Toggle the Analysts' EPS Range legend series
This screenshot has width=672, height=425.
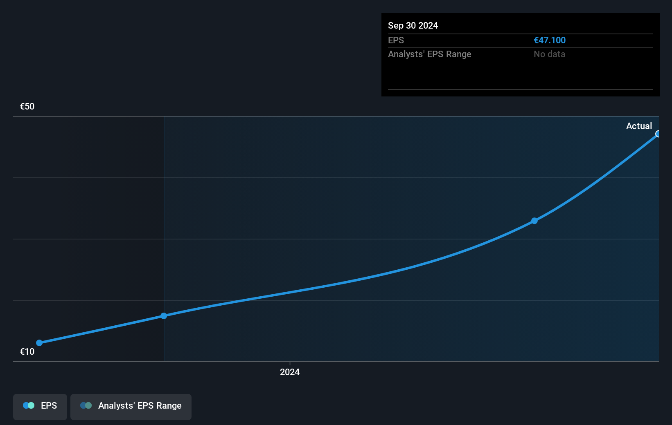[131, 407]
